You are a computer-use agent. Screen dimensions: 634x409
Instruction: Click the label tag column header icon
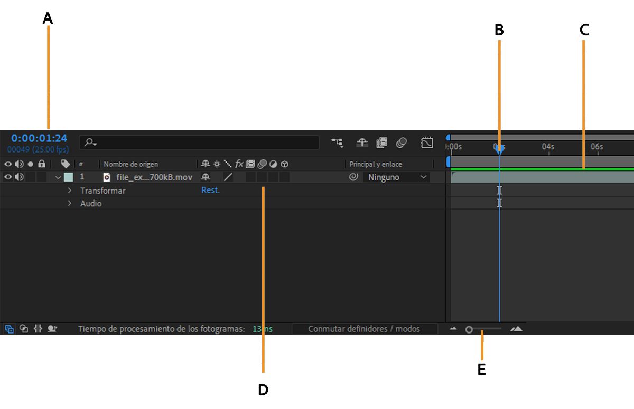coord(66,164)
